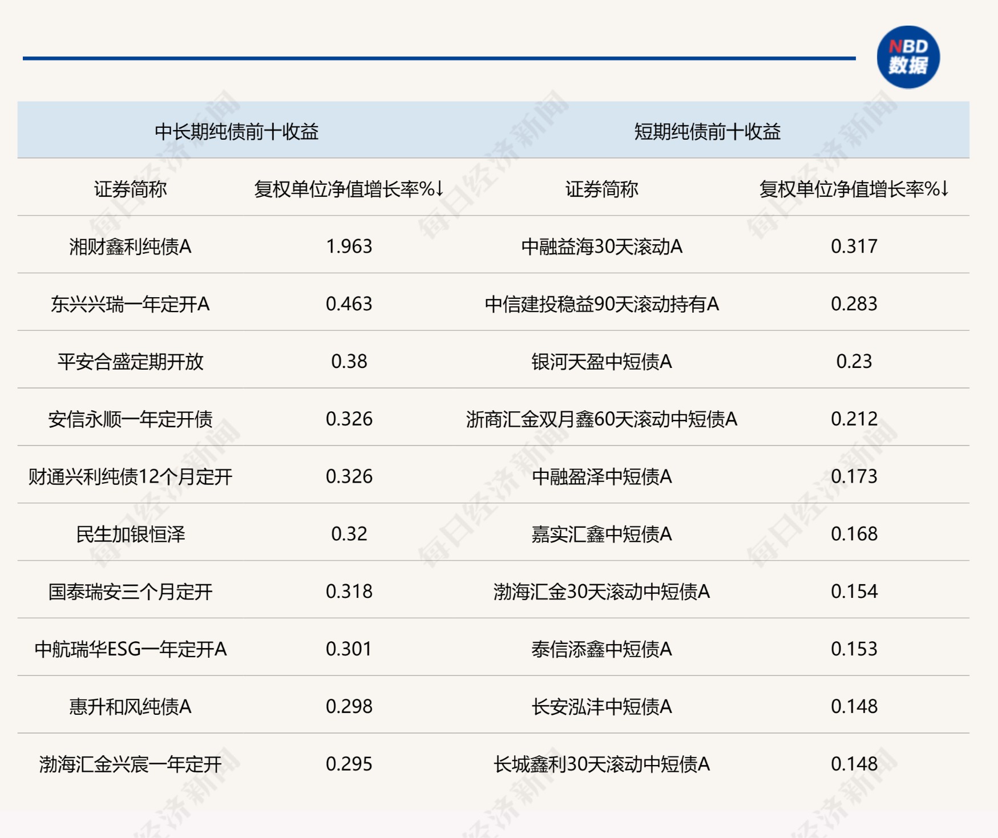This screenshot has height=838, width=998.
Task: Select the 中长期纯债前十收益 section header
Action: click(236, 132)
